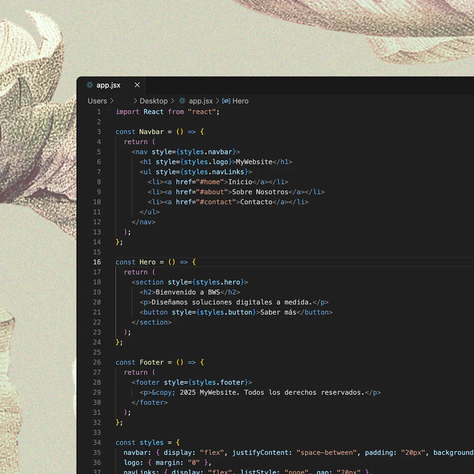Click the chevron after Desktop breadcrumb
The width and height of the screenshot is (474, 474).
point(173,100)
